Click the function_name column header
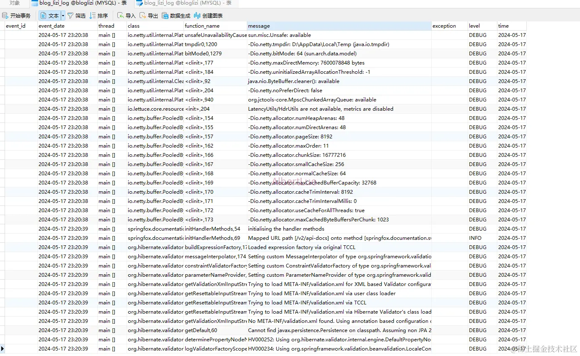 click(x=215, y=26)
